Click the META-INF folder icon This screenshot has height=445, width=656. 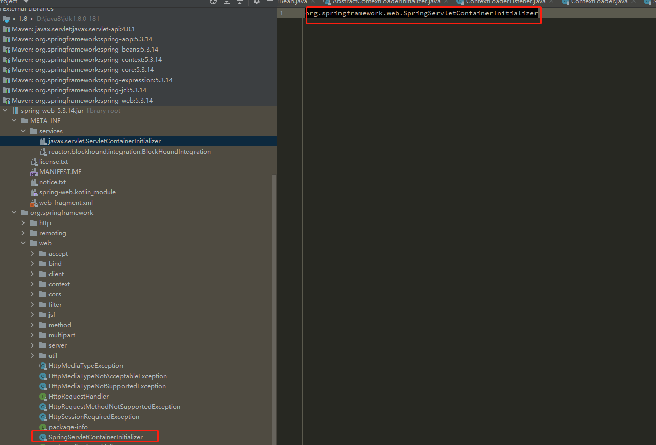click(x=25, y=121)
